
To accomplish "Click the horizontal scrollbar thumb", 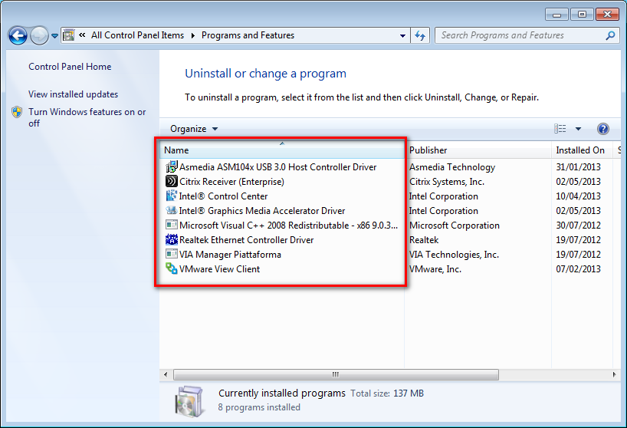I will tap(336, 375).
